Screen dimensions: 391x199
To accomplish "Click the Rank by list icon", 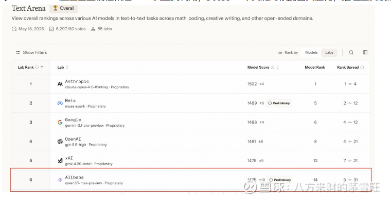I will (280, 52).
